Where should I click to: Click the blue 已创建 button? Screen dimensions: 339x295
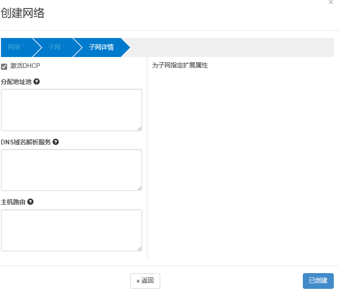tap(318, 281)
